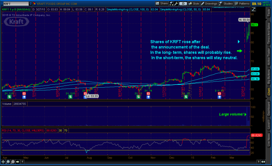Click the red 88.8293 RSI axis tag

257,135
